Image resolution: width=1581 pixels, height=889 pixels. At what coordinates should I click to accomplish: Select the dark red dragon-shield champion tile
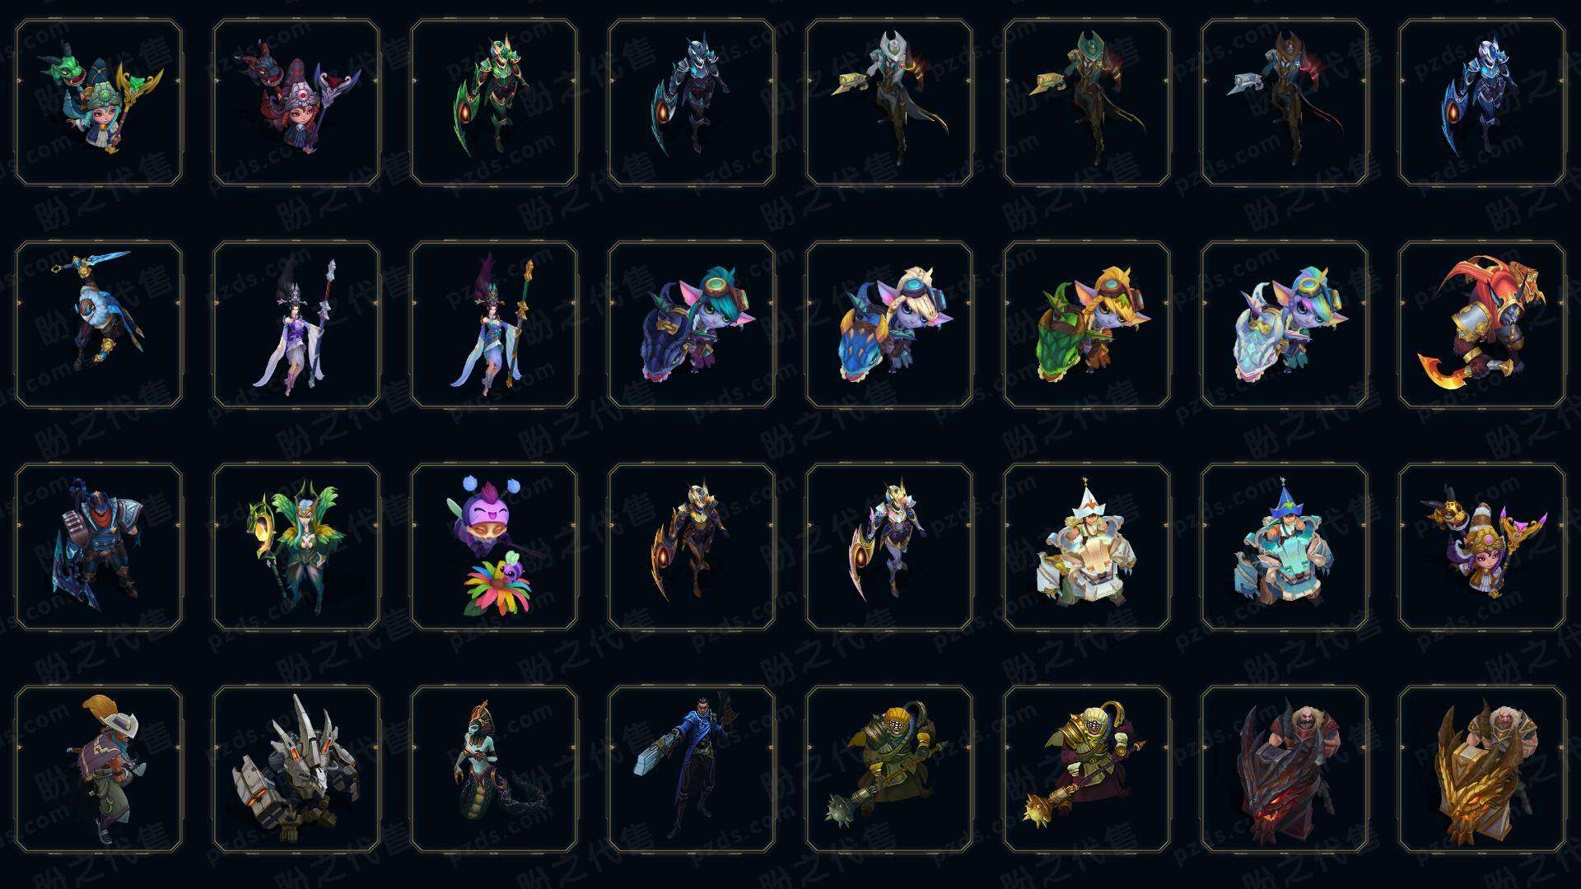(x=1285, y=769)
